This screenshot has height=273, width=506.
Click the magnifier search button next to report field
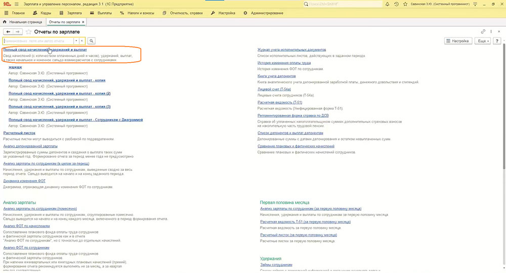pos(91,41)
